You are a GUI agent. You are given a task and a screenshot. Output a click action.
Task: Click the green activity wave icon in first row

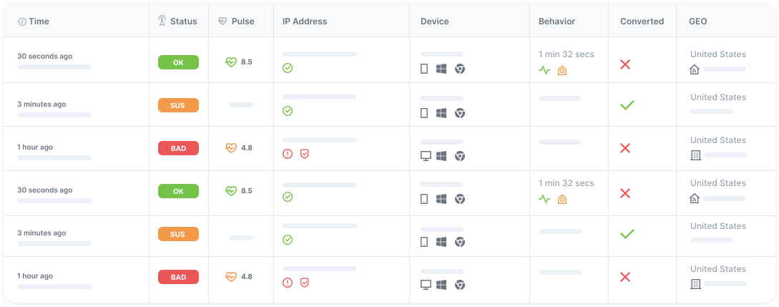(545, 70)
